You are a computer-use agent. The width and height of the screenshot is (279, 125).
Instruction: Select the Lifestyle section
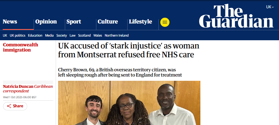[x=140, y=22]
